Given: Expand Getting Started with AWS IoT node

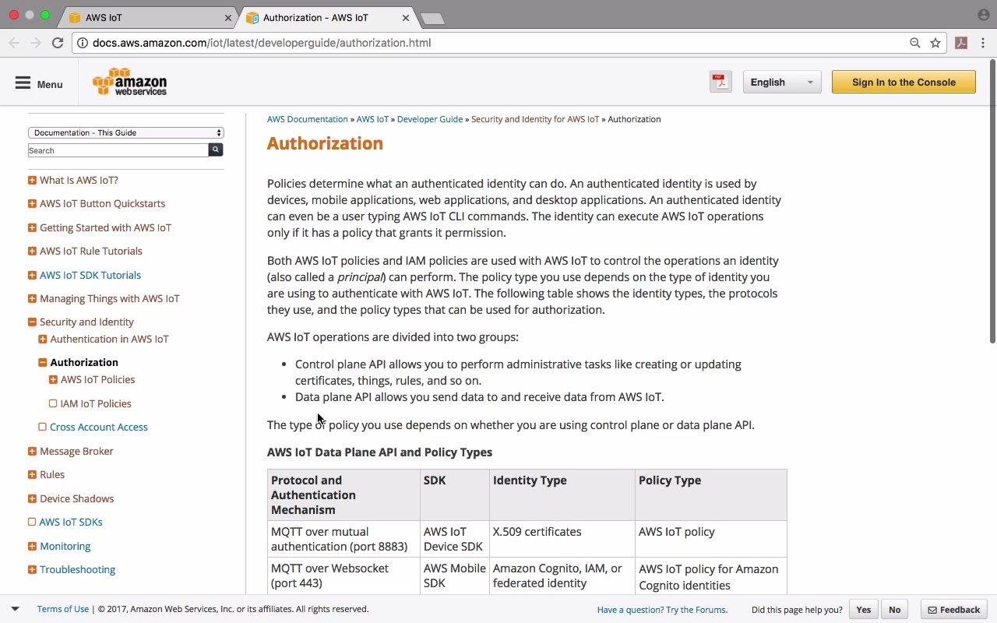Looking at the screenshot, I should tap(32, 227).
